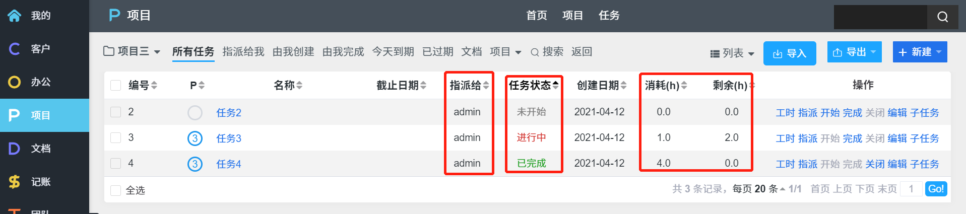Viewport: 966px width, 214px height.
Task: Click the search magnifier icon button
Action: tap(942, 17)
